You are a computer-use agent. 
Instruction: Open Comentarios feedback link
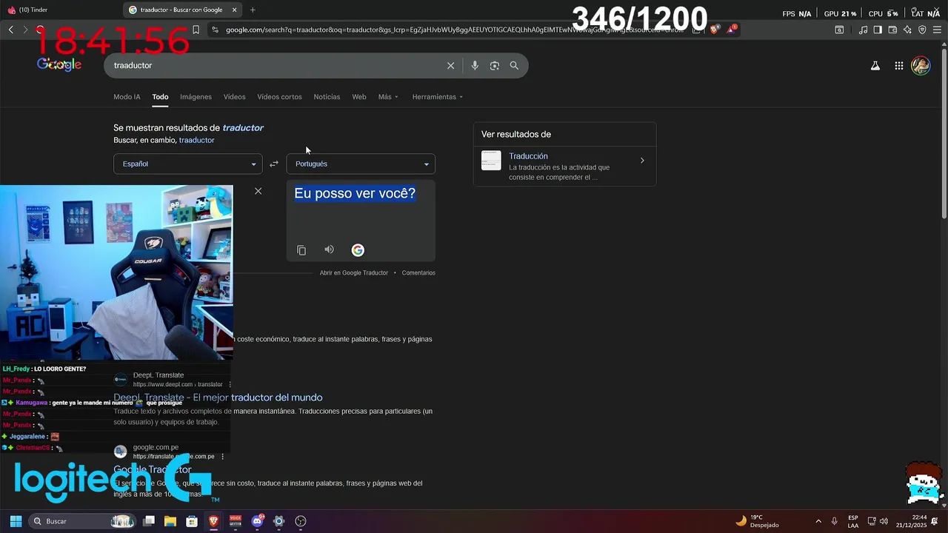click(x=418, y=273)
